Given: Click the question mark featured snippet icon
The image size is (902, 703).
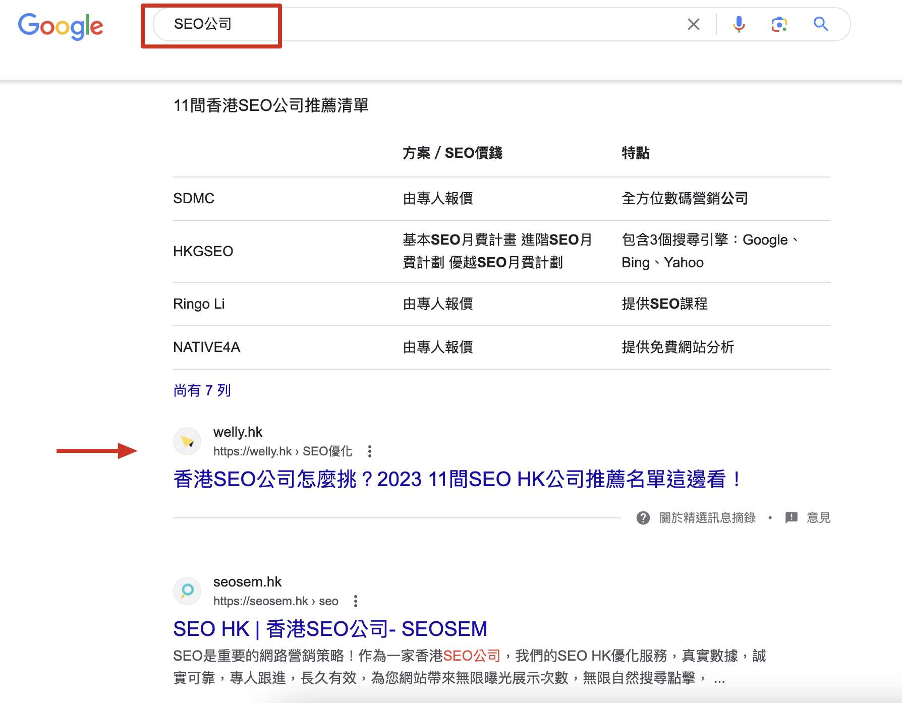Looking at the screenshot, I should pos(643,518).
